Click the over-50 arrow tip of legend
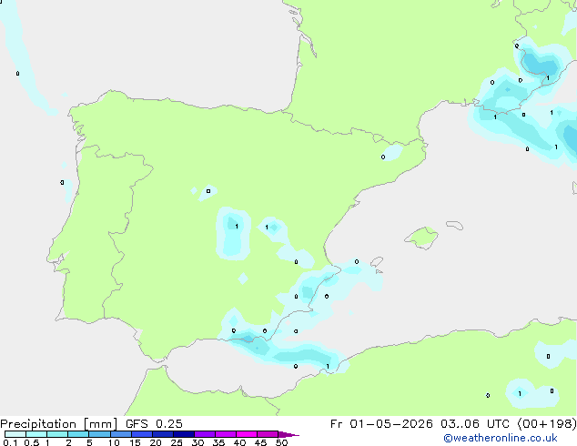This screenshot has height=446, width=577. click(288, 434)
